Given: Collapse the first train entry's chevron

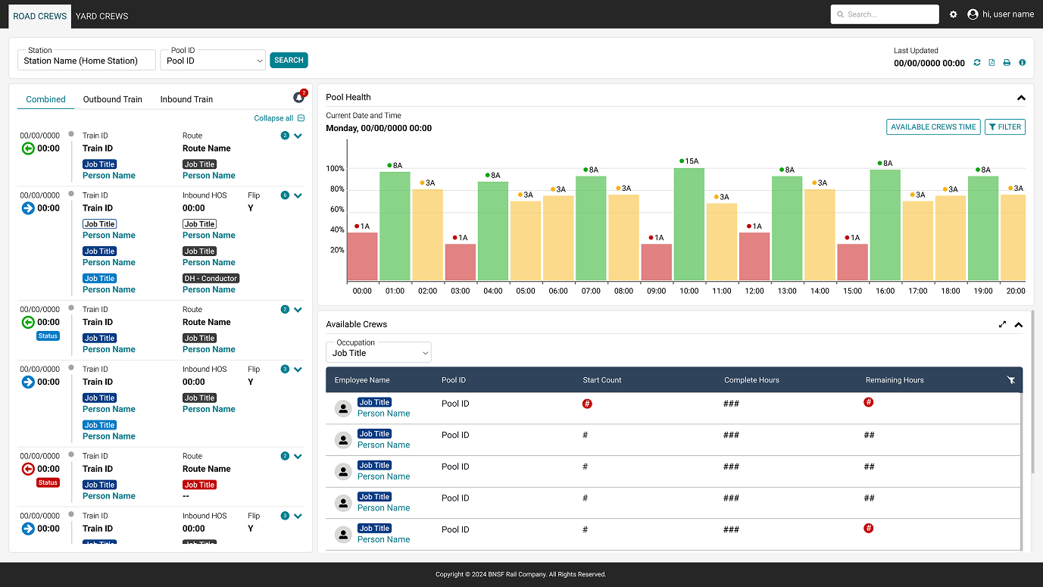Looking at the screenshot, I should [x=298, y=136].
